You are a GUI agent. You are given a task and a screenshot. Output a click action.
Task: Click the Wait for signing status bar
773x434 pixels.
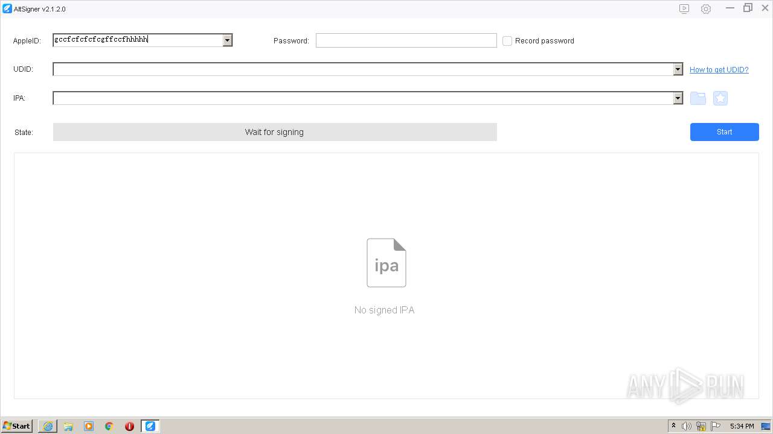coord(275,132)
